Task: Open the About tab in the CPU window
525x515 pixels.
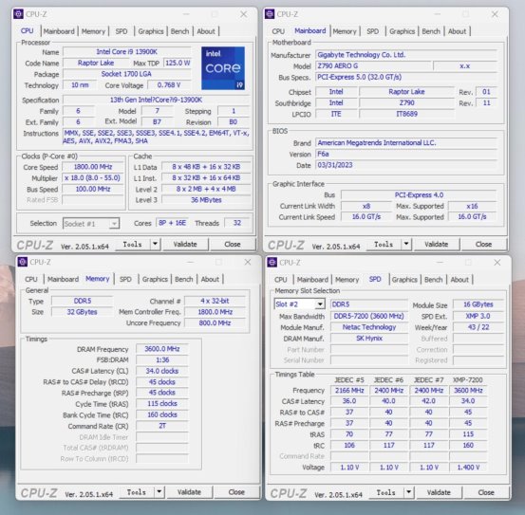Action: [206, 31]
